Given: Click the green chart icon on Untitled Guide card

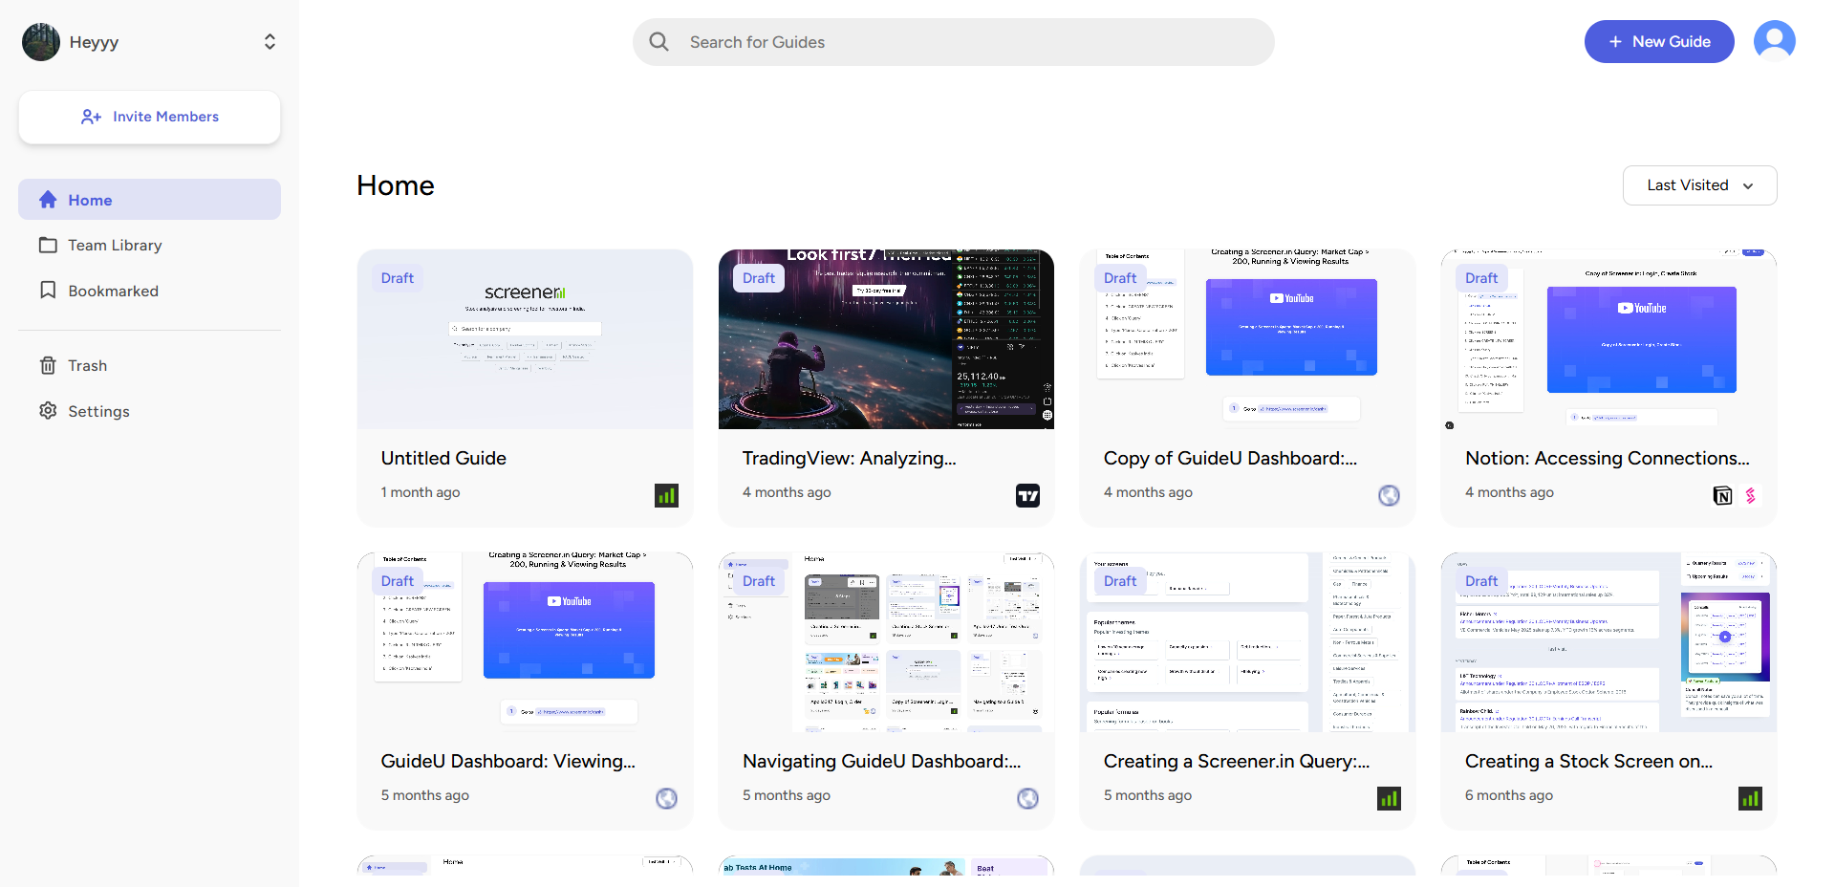Looking at the screenshot, I should tap(666, 495).
